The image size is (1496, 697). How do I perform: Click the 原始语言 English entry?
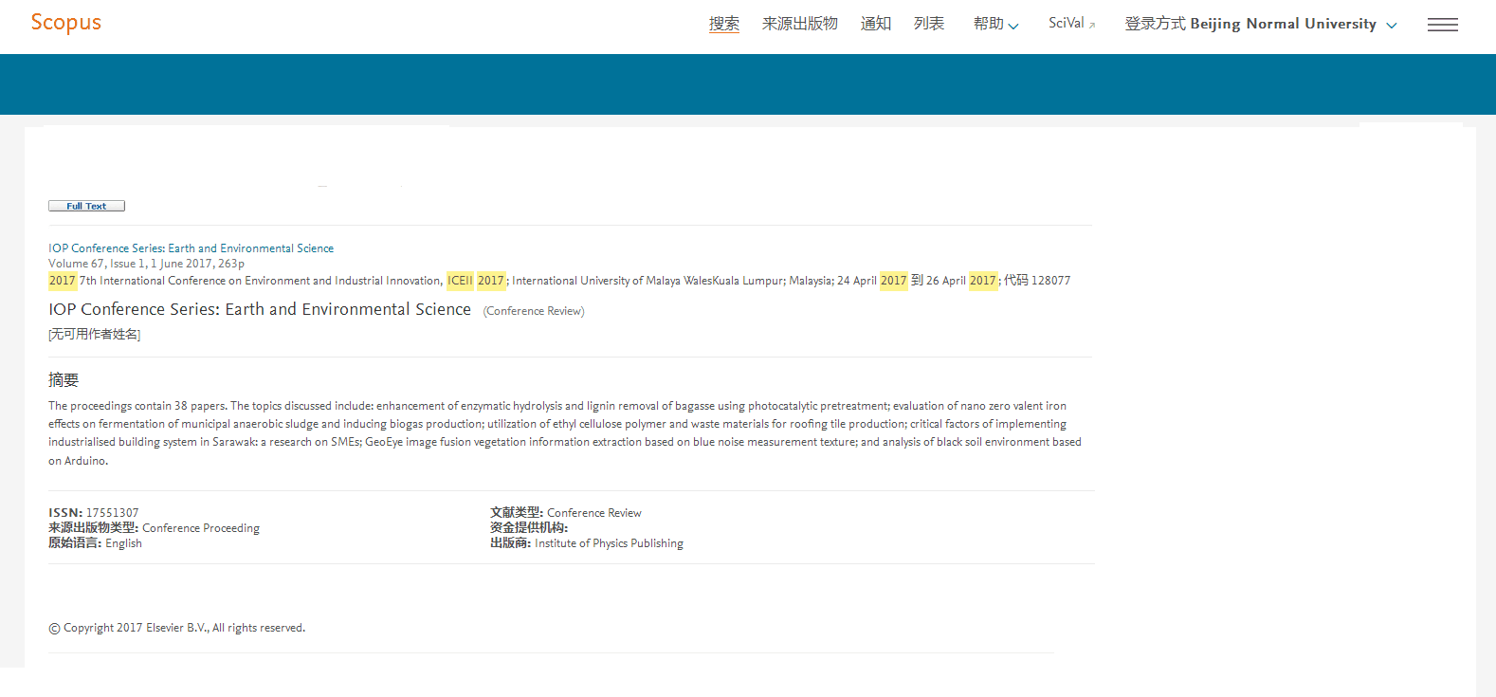coord(95,543)
